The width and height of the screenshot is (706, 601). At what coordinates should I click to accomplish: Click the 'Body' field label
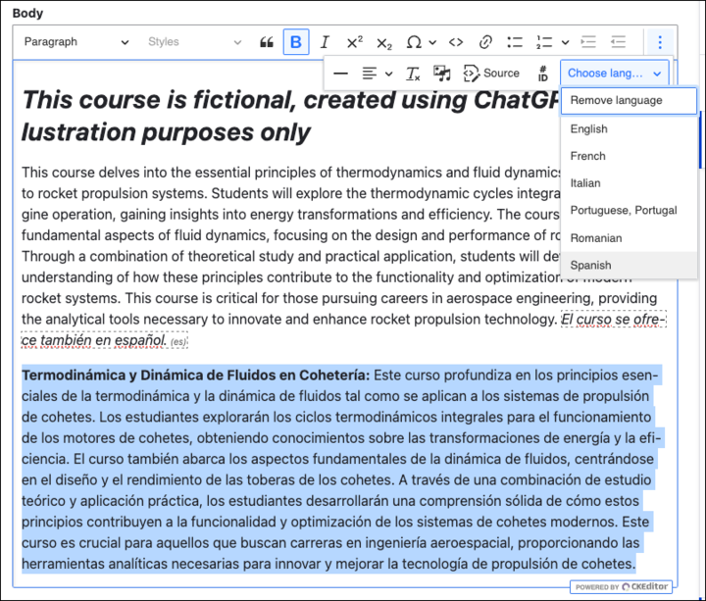[27, 13]
